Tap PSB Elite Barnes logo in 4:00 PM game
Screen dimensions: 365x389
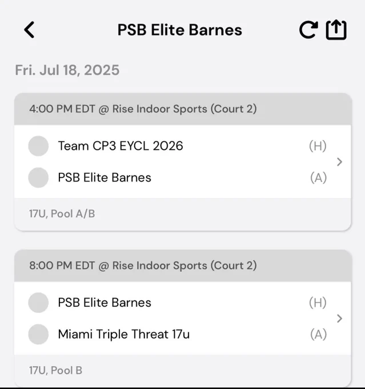click(38, 178)
